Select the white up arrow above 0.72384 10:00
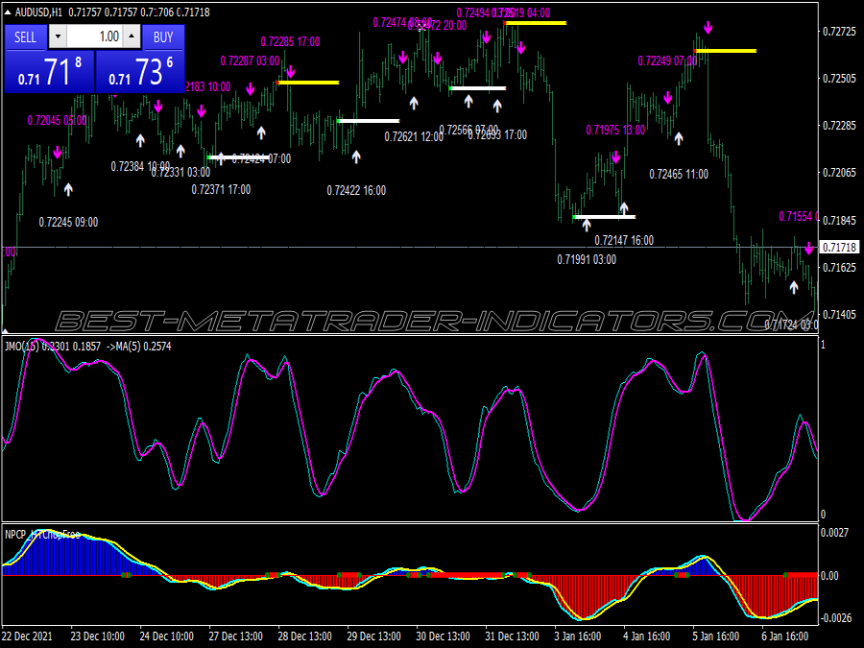 (x=140, y=140)
